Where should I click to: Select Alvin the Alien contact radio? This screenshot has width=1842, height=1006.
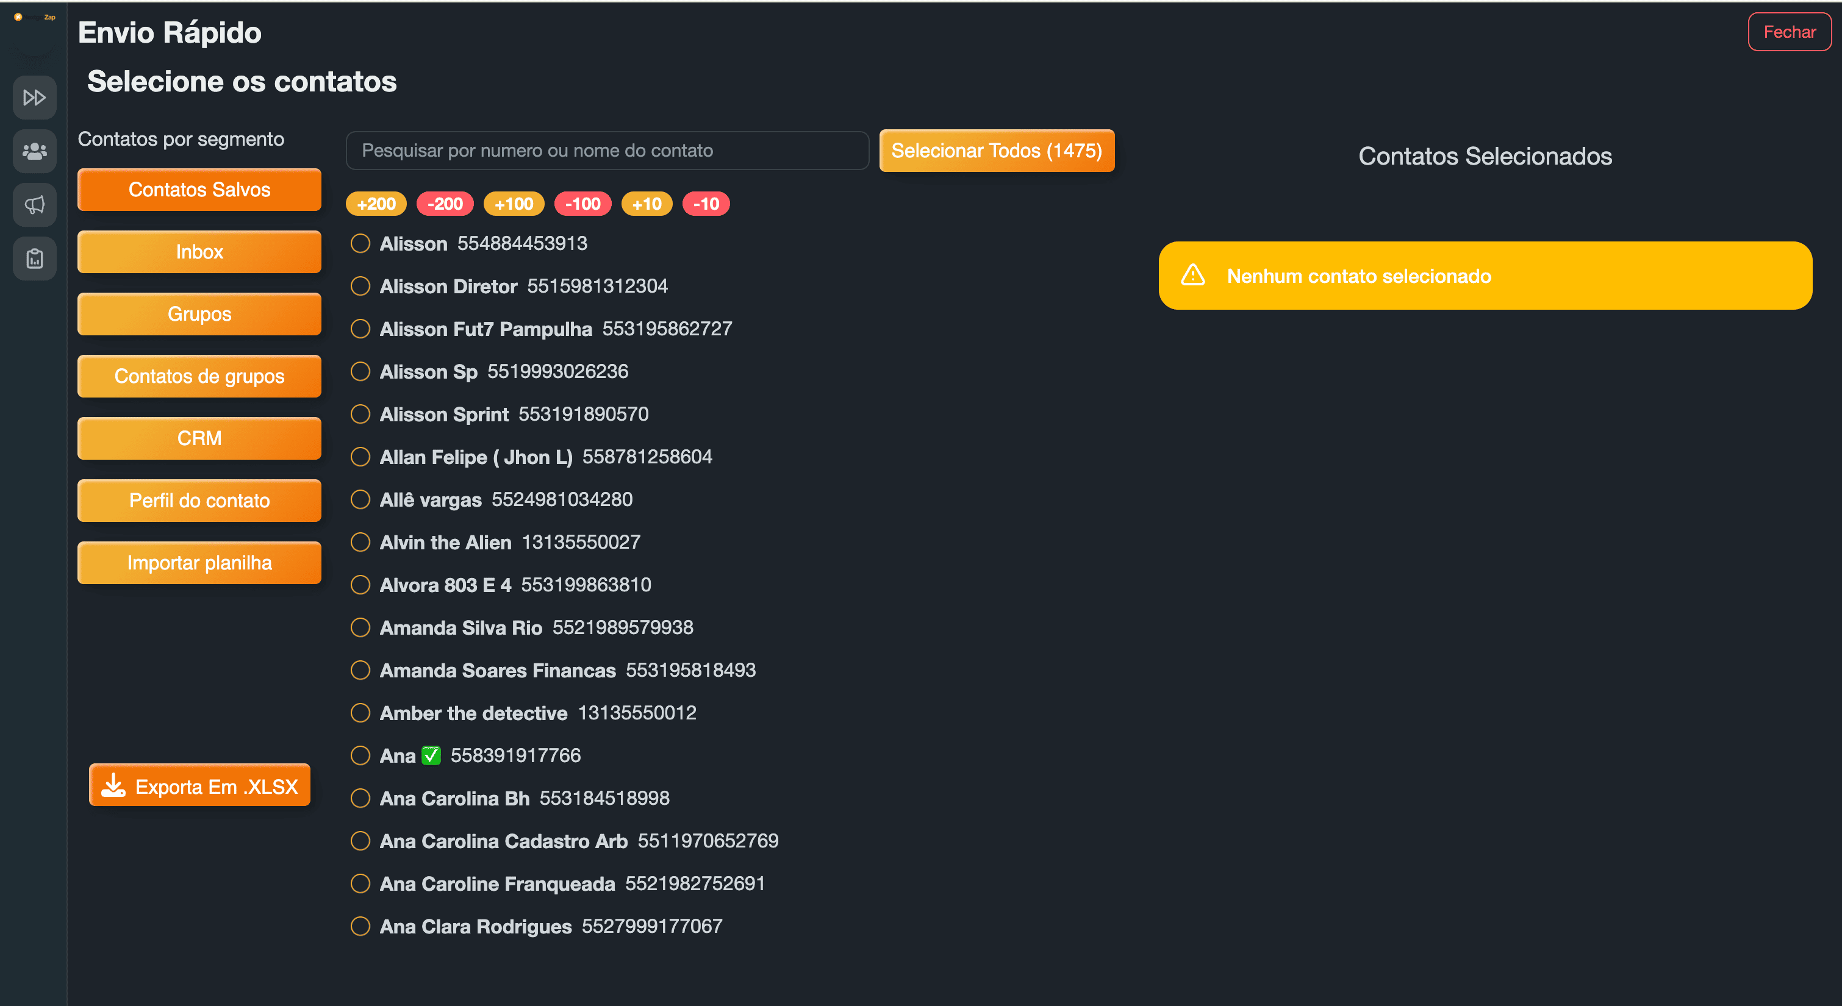coord(360,542)
